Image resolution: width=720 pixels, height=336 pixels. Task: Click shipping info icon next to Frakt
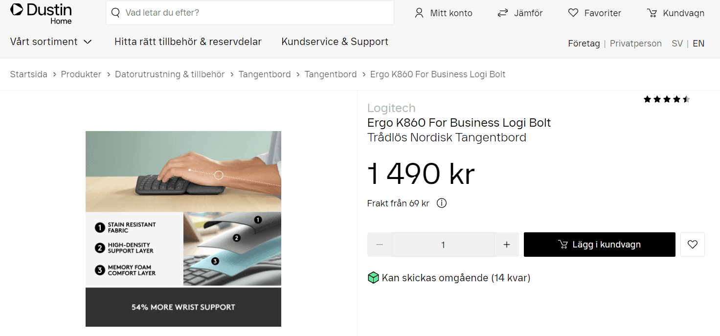point(442,203)
